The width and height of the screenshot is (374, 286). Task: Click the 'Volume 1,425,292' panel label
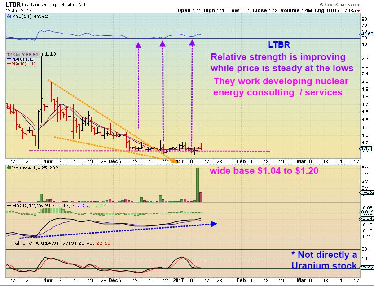click(x=35, y=168)
